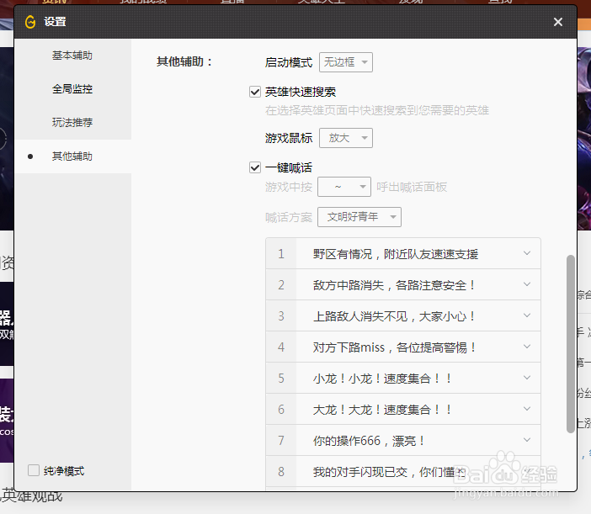The width and height of the screenshot is (591, 514).
Task: Expand the arrow on phrase row 7
Action: tap(527, 440)
